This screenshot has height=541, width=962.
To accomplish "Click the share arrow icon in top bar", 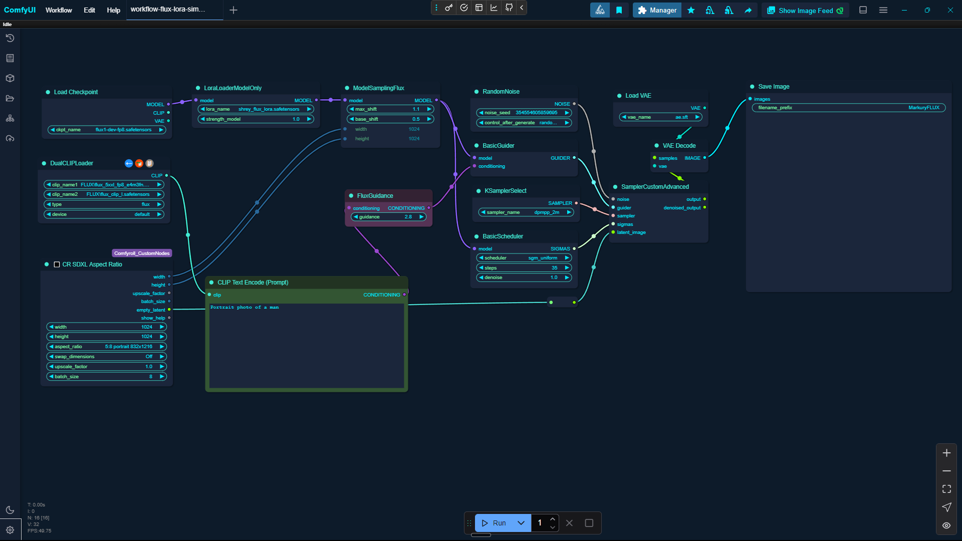I will pyautogui.click(x=748, y=10).
